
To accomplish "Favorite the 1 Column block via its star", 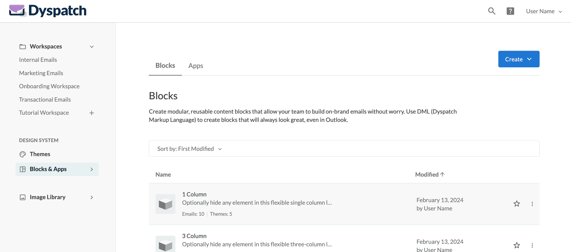I will pos(516,204).
